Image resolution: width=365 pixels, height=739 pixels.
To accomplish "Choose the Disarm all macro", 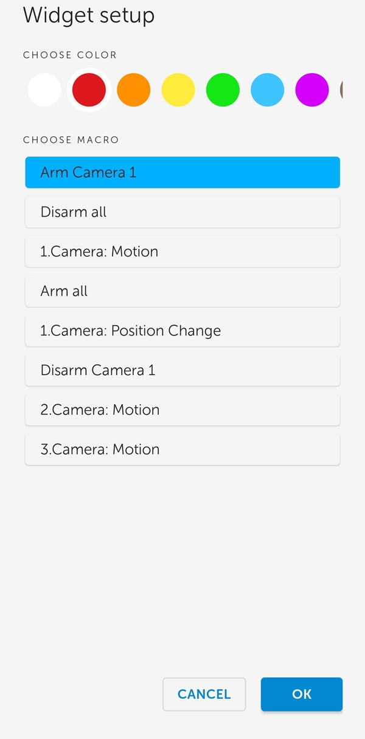I will [x=182, y=212].
